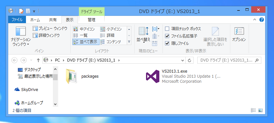Switch to the ホーム ribbon tab
This screenshot has height=123, width=274.
tap(35, 20)
